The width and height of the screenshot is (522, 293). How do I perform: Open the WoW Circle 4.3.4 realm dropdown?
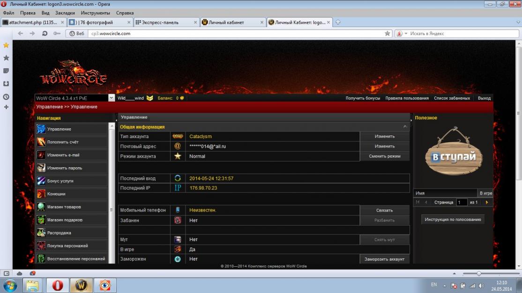pyautogui.click(x=112, y=98)
